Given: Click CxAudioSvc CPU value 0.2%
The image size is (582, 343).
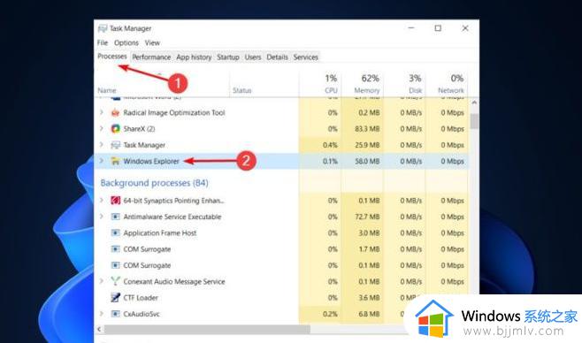Looking at the screenshot, I should tap(330, 314).
